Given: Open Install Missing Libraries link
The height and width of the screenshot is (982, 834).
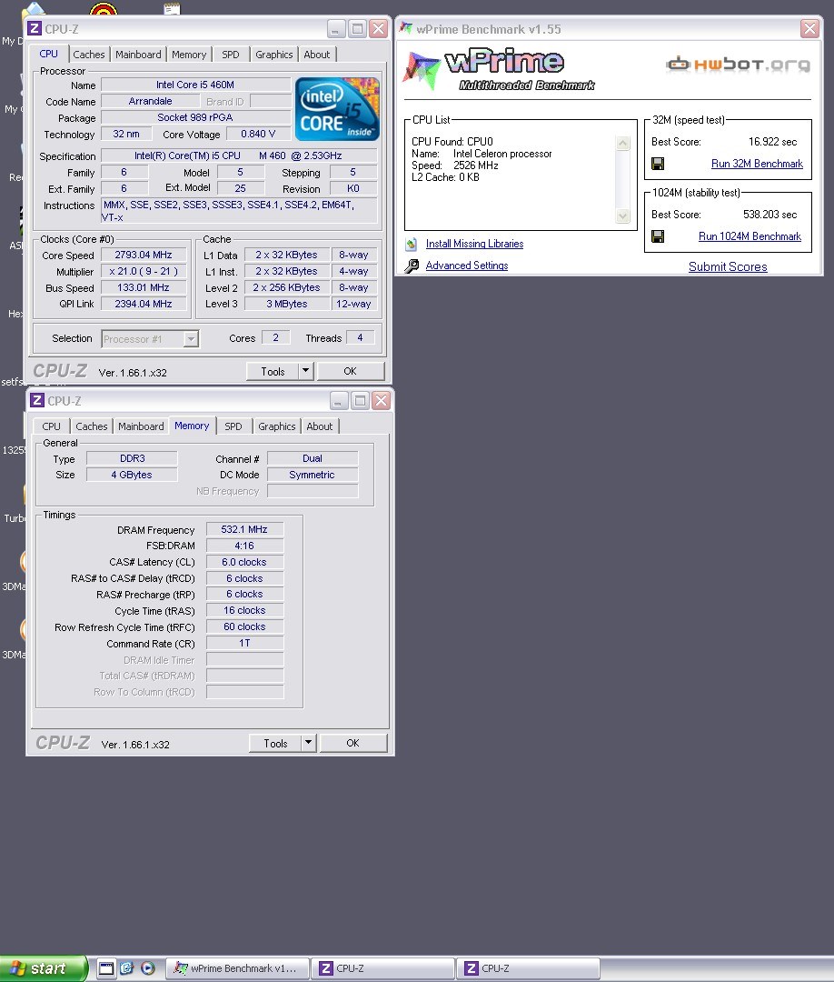Looking at the screenshot, I should coord(475,244).
